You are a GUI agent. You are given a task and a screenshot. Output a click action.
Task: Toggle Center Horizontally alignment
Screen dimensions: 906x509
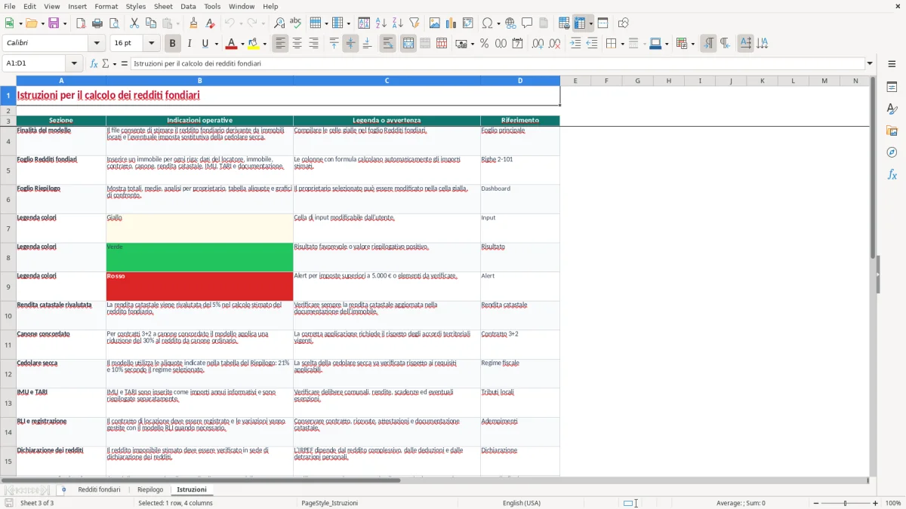(297, 44)
